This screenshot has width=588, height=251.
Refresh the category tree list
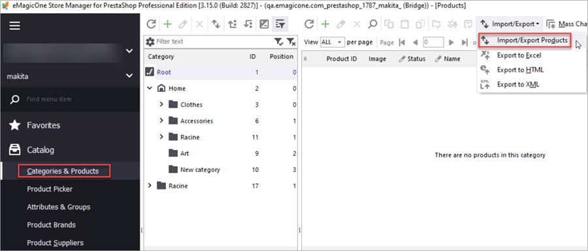pos(151,24)
